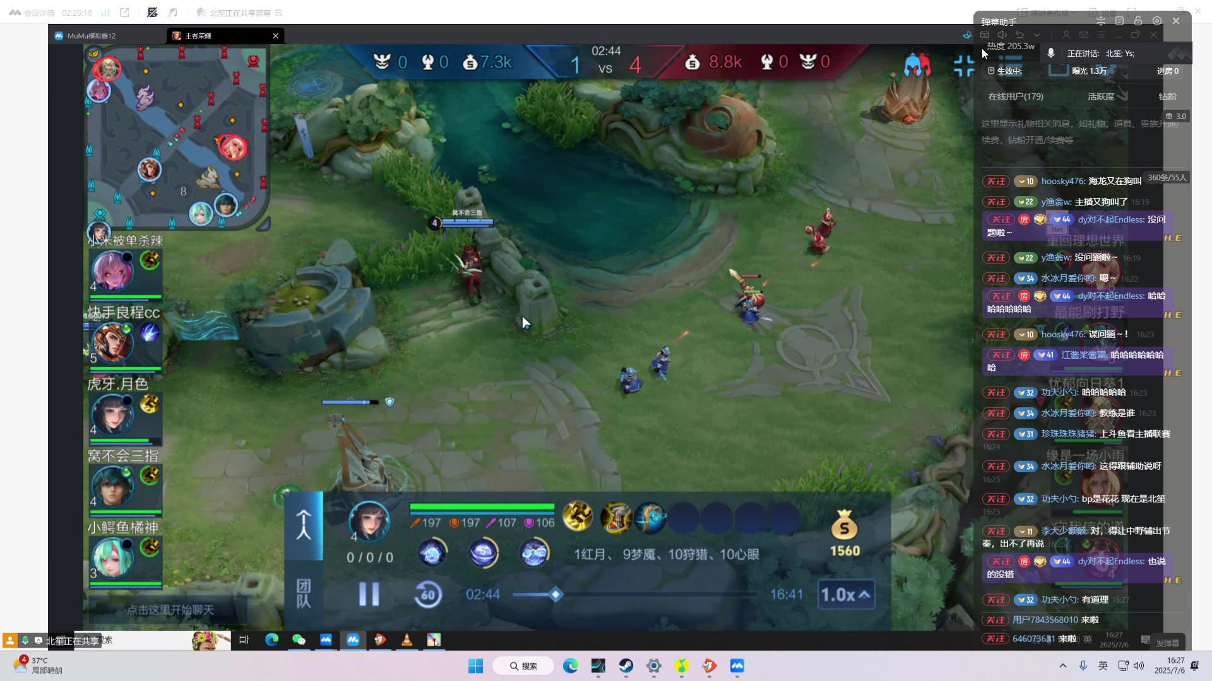This screenshot has height=681, width=1212.
Task: Select player 小鳄鱼橘神 portrait
Action: coord(113,558)
